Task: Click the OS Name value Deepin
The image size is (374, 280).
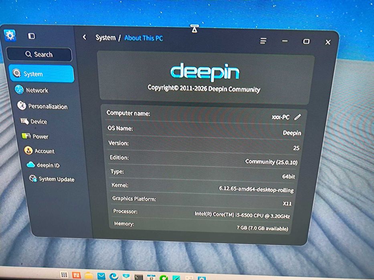Action: pos(292,133)
